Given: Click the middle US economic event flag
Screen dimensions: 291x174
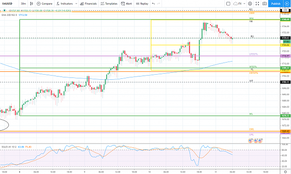Looking at the screenshot, I should 256,141.
